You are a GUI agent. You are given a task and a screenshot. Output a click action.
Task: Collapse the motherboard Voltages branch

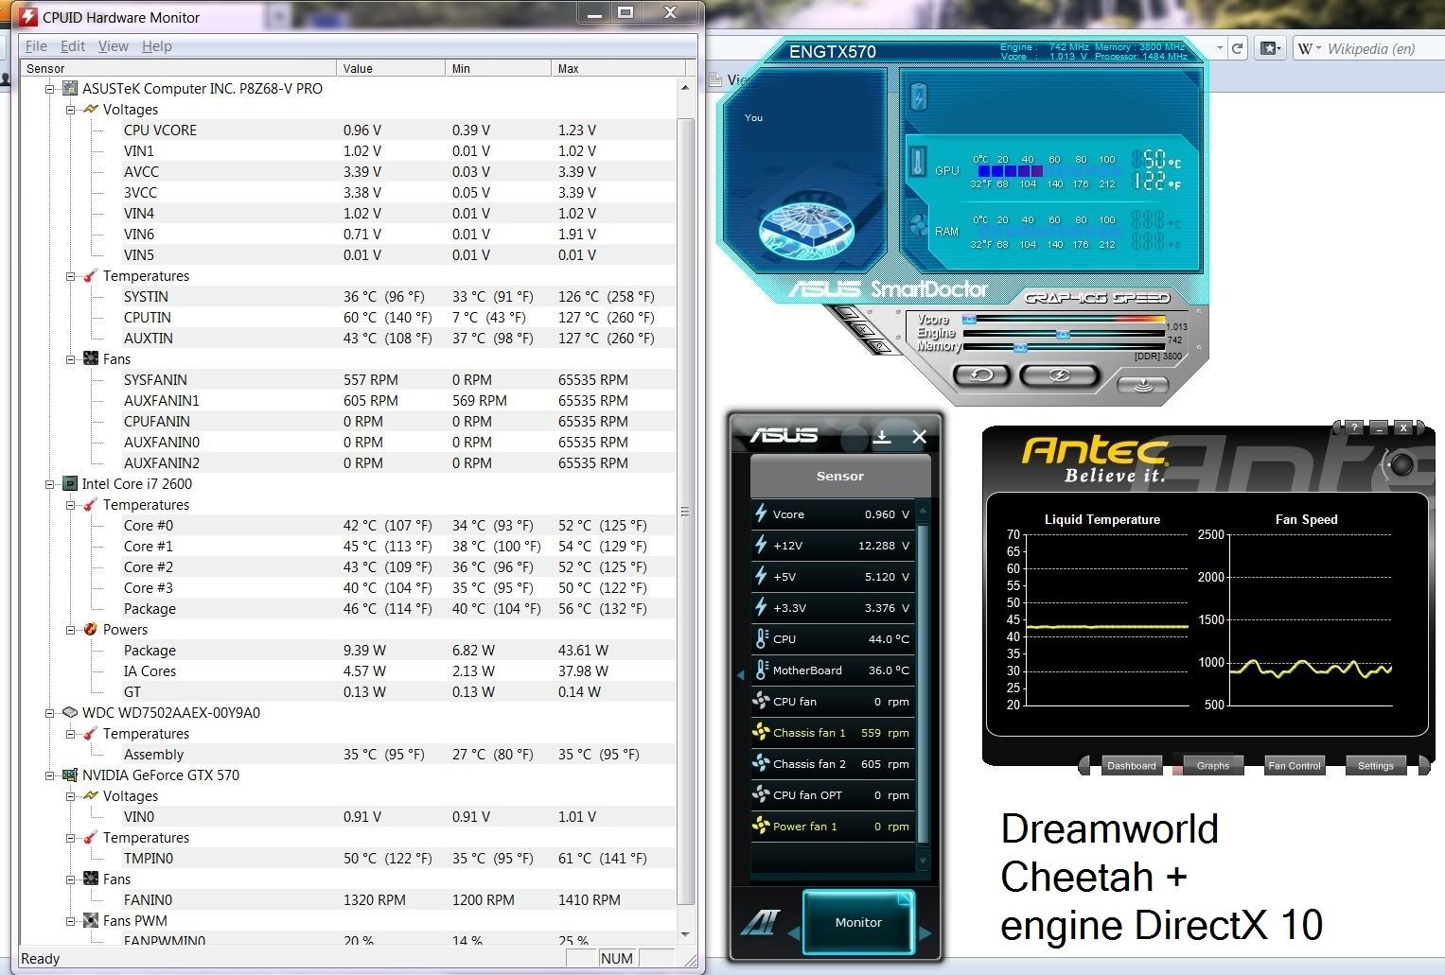[70, 110]
